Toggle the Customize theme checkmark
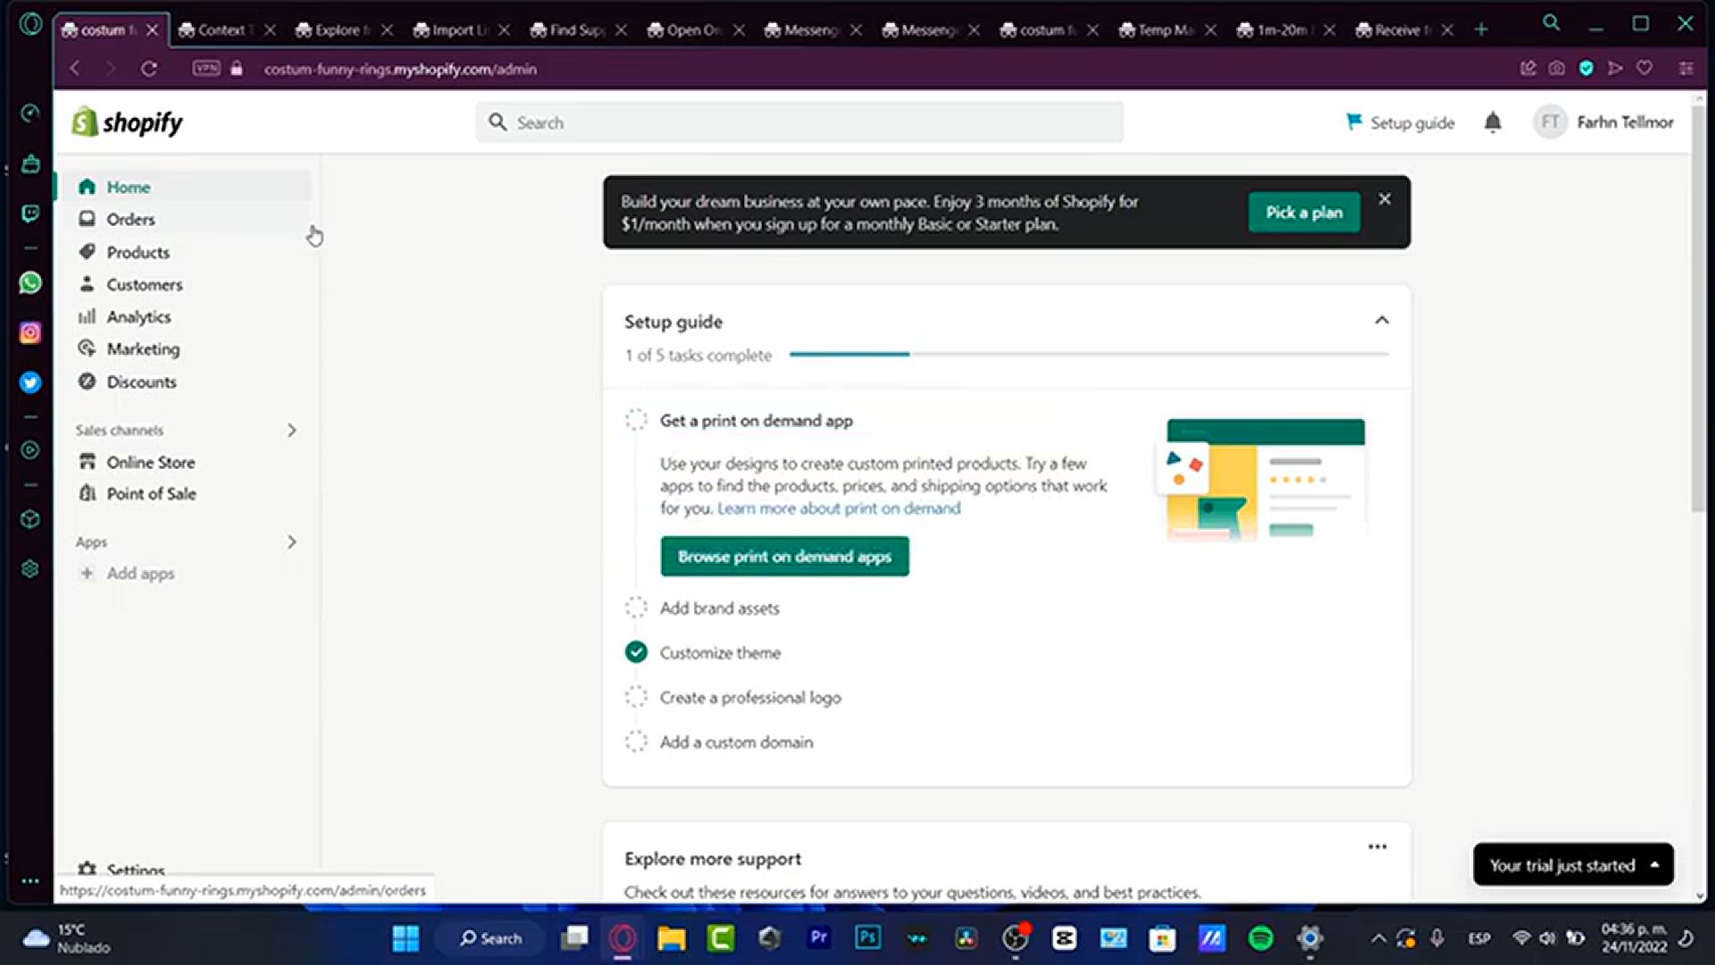The width and height of the screenshot is (1715, 965). (x=636, y=653)
